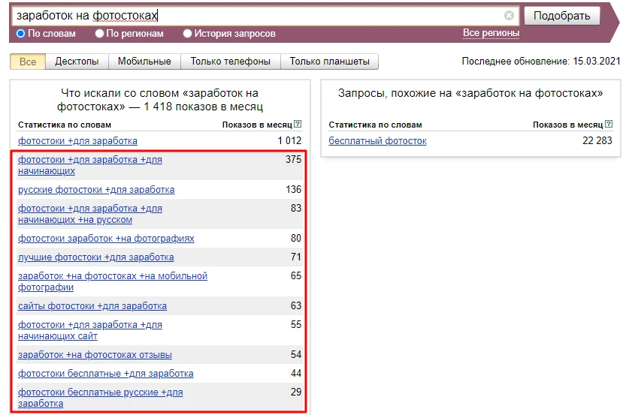The image size is (629, 415).
Task: Click the '22 283' shows value
Action: click(597, 140)
